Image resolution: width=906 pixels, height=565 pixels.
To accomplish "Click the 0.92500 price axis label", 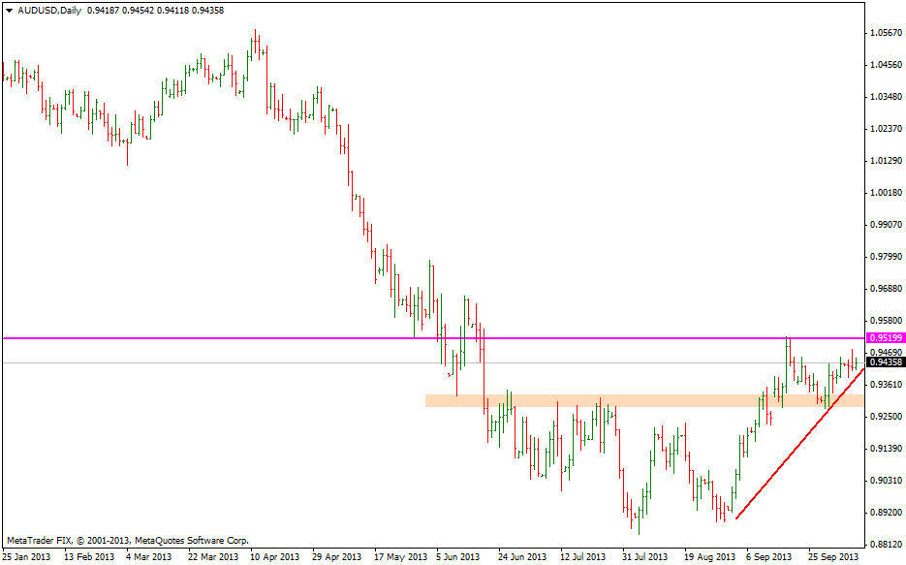I will click(886, 417).
